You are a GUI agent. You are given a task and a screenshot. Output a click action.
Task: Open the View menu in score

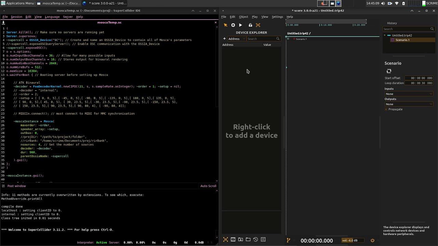tap(265, 17)
